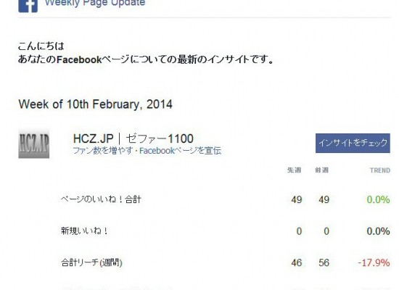
Task: Select the 合計リーチ(週間) row label
Action: pos(91,262)
